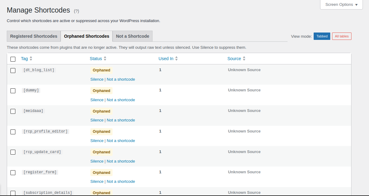Click the [meidaaa] tag text
The width and height of the screenshot is (369, 196).
(33, 111)
